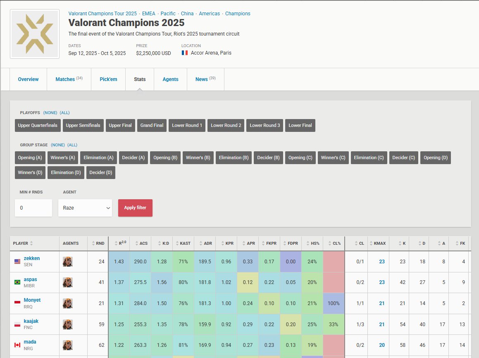This screenshot has width=479, height=358.
Task: Open the Overview tab
Action: pyautogui.click(x=28, y=79)
